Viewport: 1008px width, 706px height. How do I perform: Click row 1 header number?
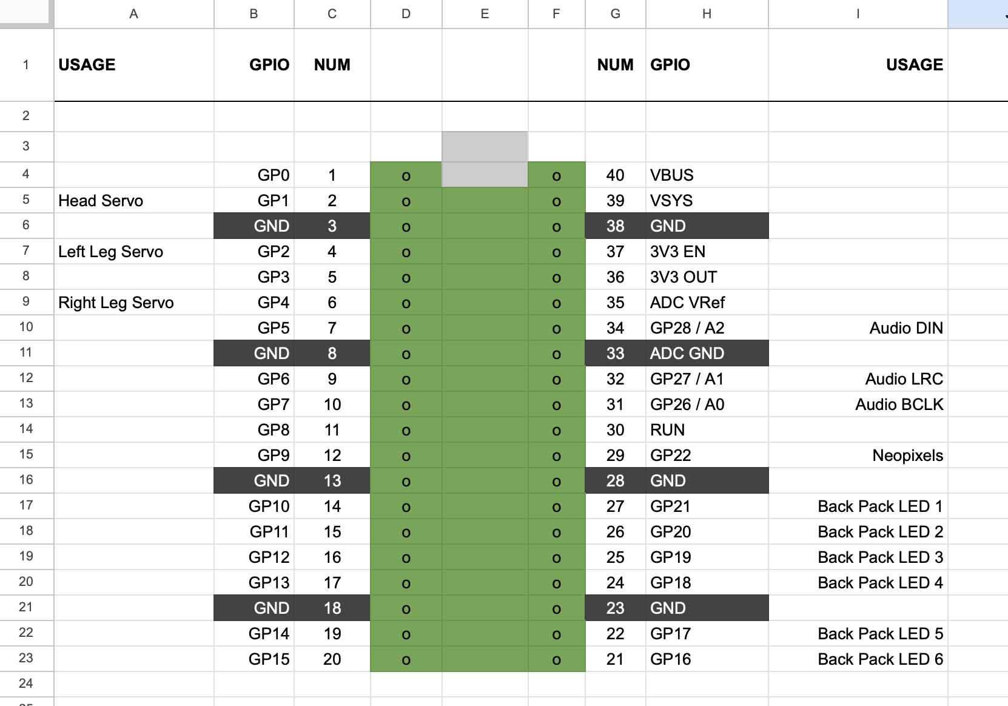(26, 64)
